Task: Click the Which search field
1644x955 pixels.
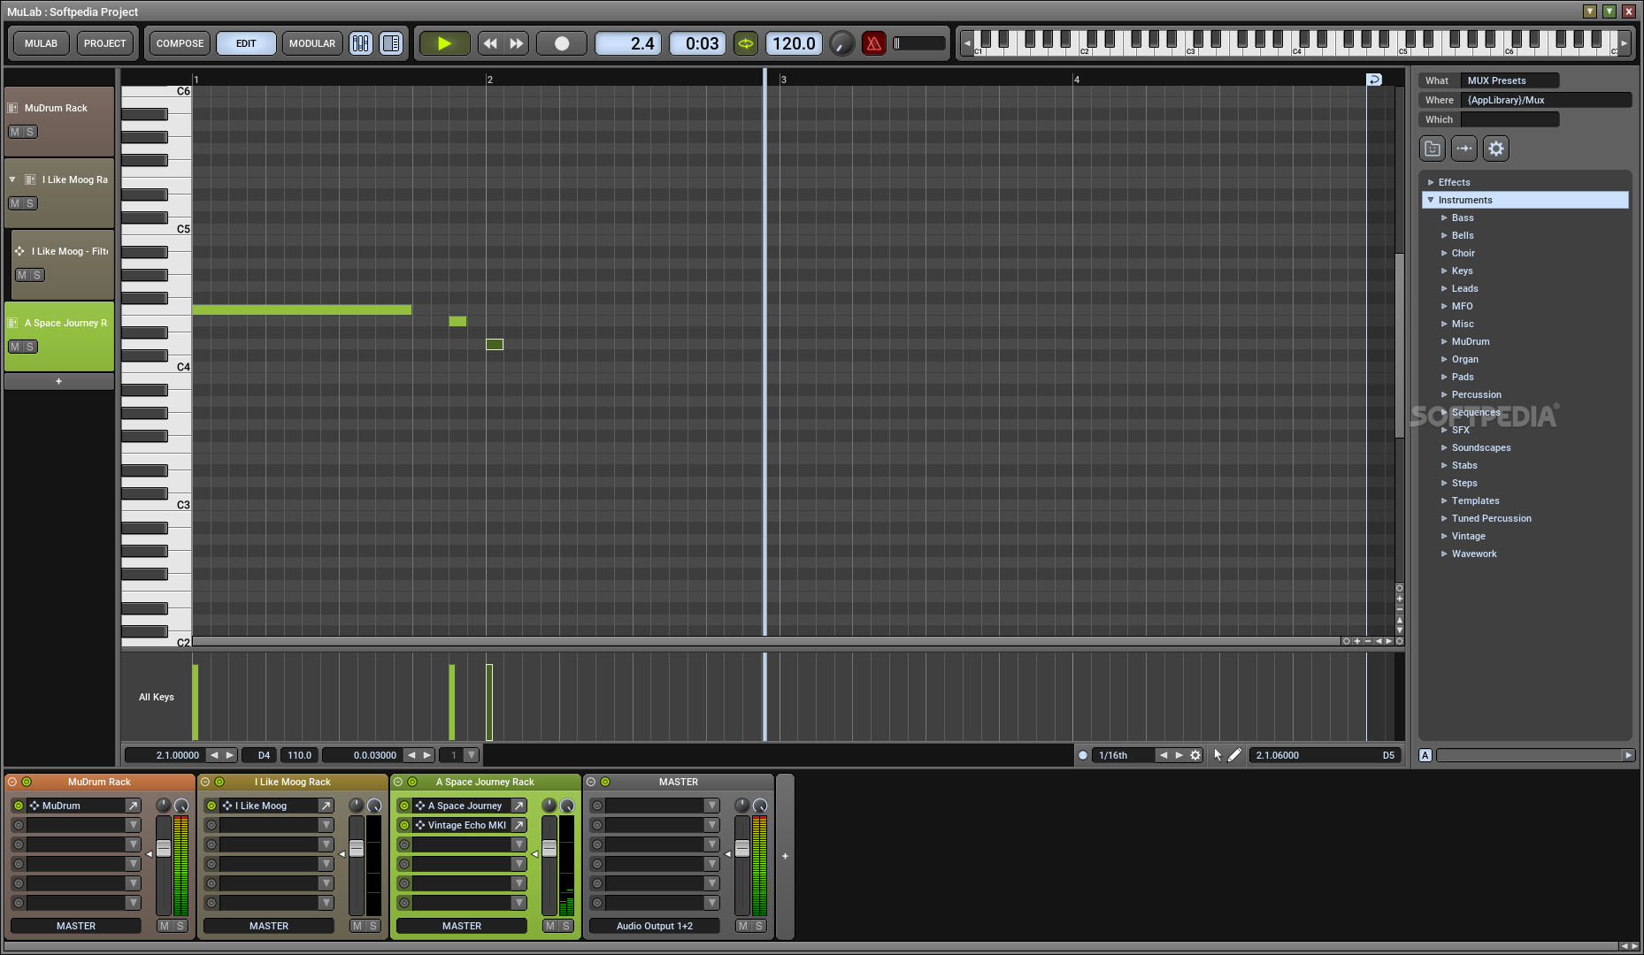Action: point(1510,119)
